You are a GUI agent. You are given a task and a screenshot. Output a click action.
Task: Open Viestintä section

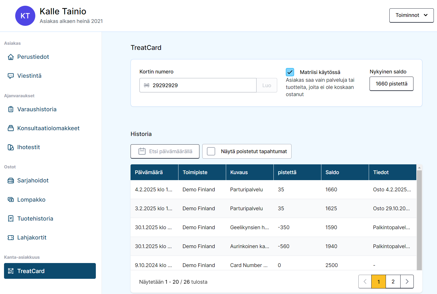coord(50,76)
